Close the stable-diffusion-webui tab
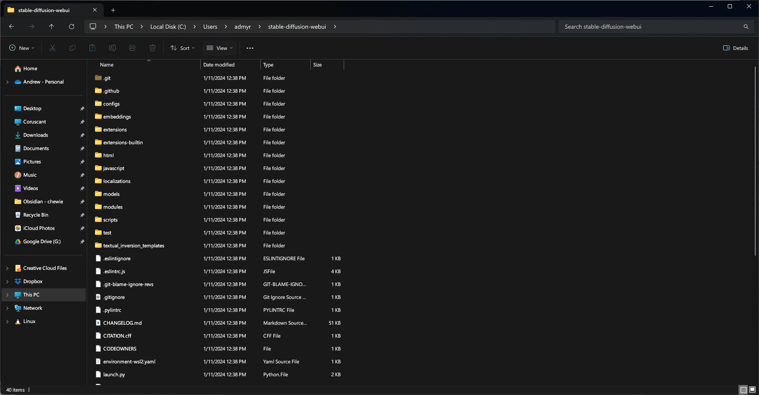This screenshot has height=395, width=759. 95,10
